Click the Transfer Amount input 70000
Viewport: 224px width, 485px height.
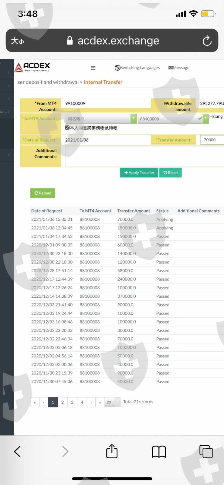coord(212,140)
